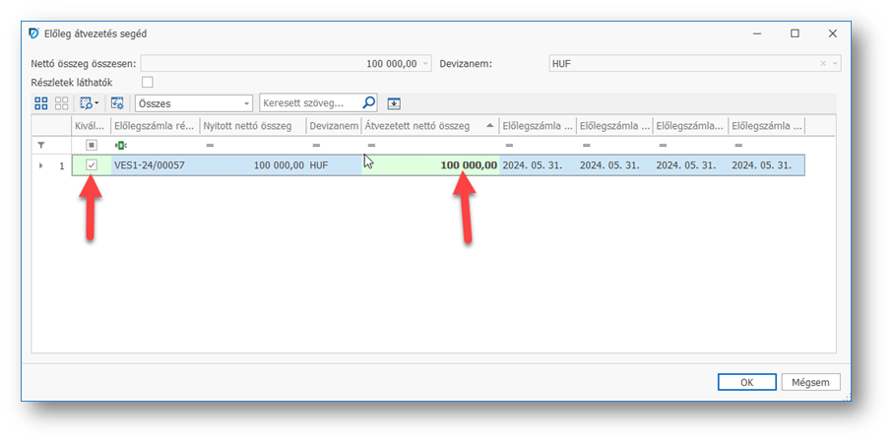Open the grid search options icon menu

pos(89,102)
